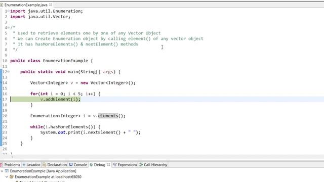Collapse the comment block at line 4

click(9, 27)
